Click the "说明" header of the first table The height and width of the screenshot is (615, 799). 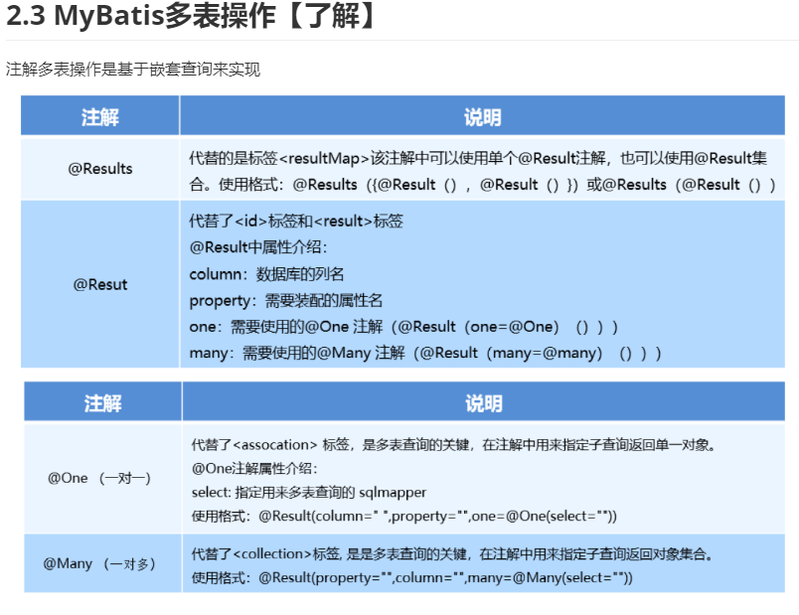(x=482, y=117)
